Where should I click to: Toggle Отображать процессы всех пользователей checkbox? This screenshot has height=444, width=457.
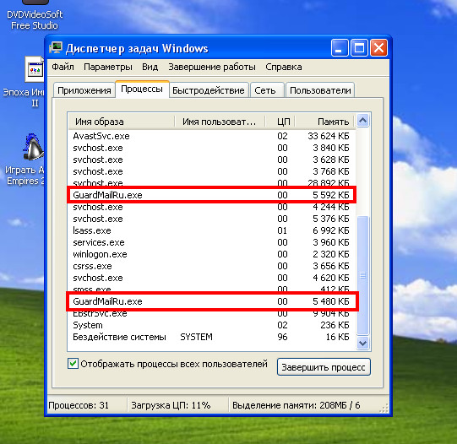73,363
